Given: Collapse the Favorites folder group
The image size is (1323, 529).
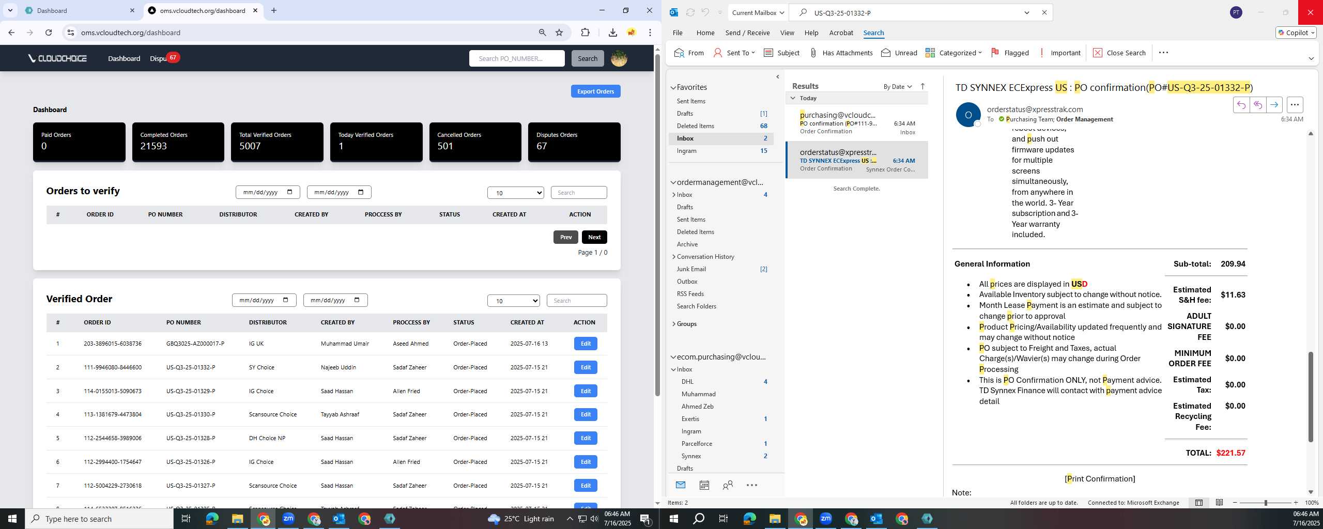Looking at the screenshot, I should 673,88.
